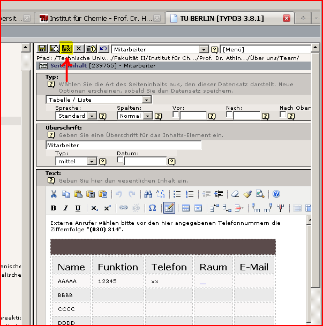Viewport: 323px width, 326px height.
Task: Cut selected text with the scissors icon
Action: tap(54, 194)
